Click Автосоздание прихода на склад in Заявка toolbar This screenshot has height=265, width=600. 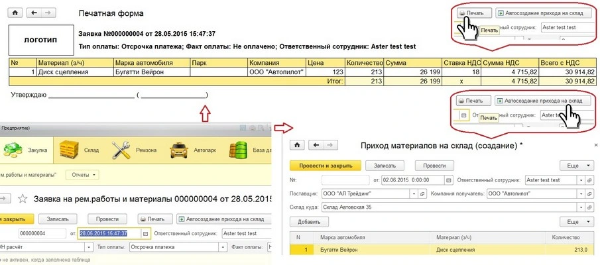221,219
